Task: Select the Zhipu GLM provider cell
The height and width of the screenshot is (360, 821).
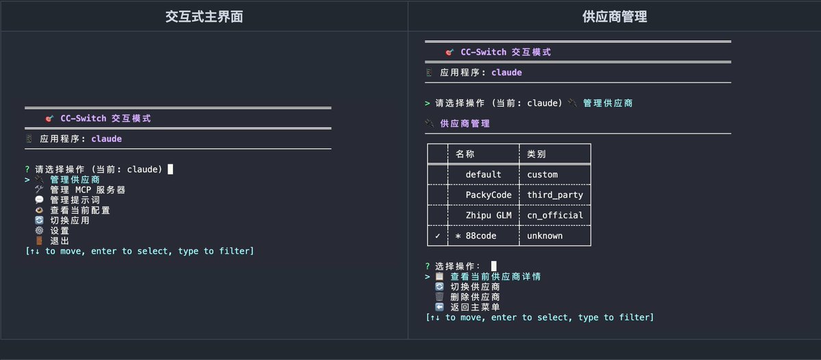Action: 488,215
